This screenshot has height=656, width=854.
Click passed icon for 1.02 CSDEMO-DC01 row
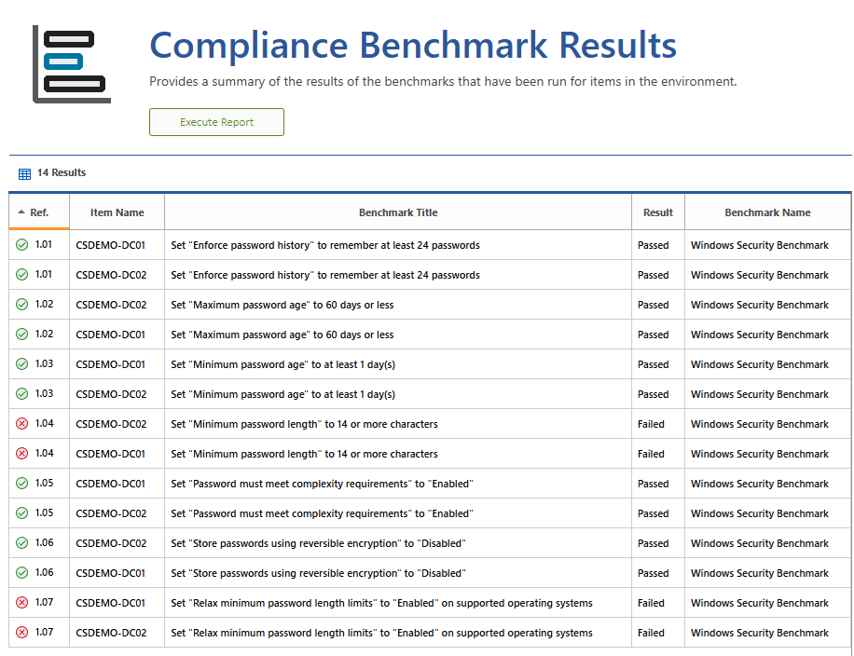point(21,335)
